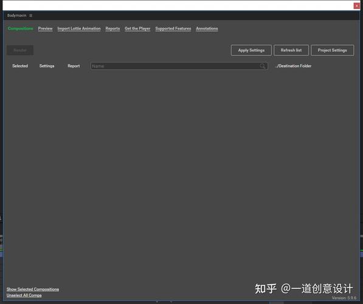The image size is (363, 304).
Task: Open Project Settings
Action: click(x=332, y=50)
